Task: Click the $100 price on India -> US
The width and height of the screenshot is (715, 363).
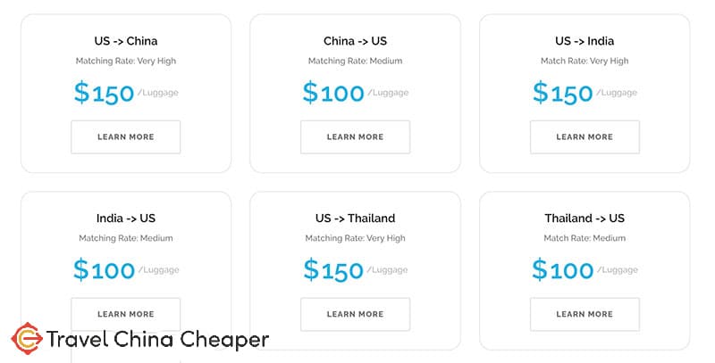Action: coord(104,269)
